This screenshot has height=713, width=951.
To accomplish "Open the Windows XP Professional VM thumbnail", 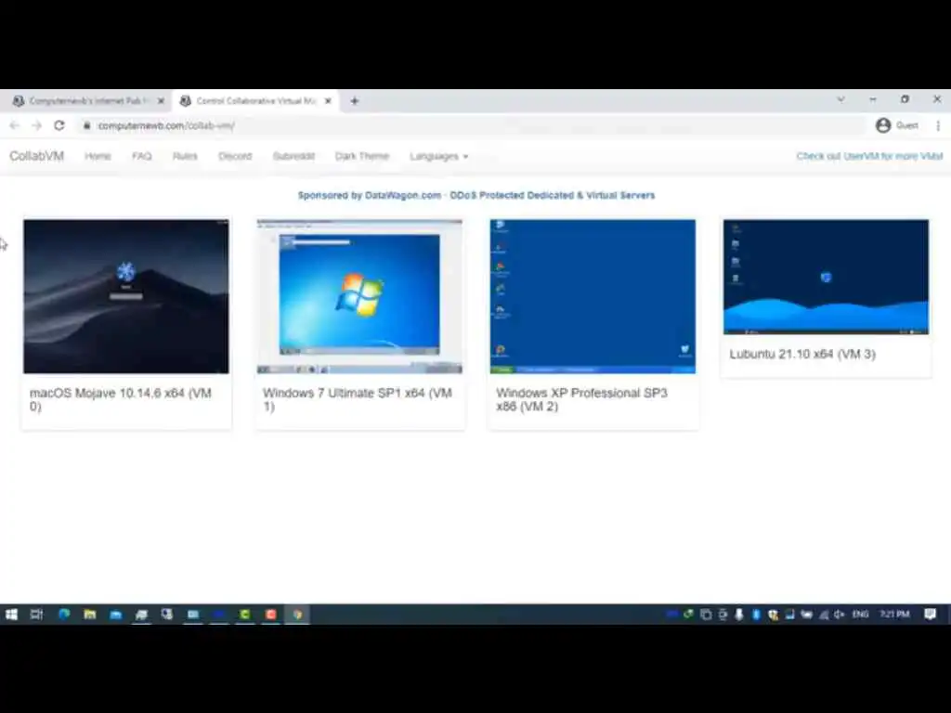I will 593,296.
